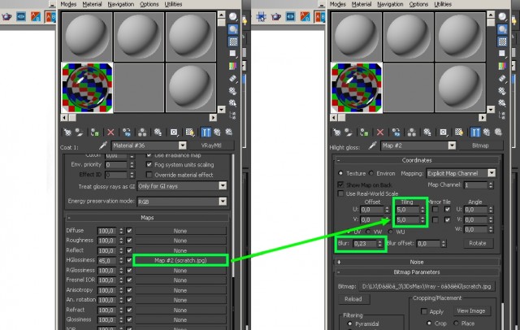Select the Environ radio button
520x330 pixels.
[371, 173]
